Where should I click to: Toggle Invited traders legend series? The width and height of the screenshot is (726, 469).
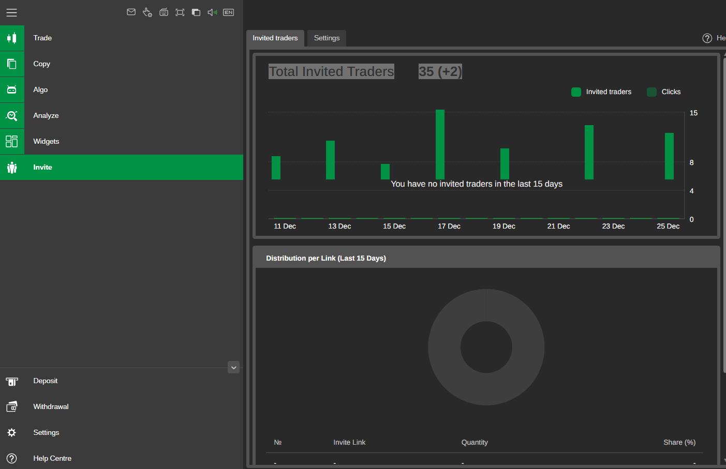click(601, 92)
